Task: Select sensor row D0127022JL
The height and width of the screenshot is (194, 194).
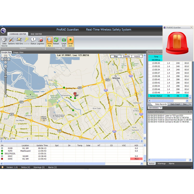Action: 72,154
